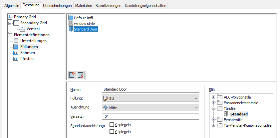Select the AEC-Polygonstile label text
The height and width of the screenshot is (138, 280).
click(x=237, y=97)
